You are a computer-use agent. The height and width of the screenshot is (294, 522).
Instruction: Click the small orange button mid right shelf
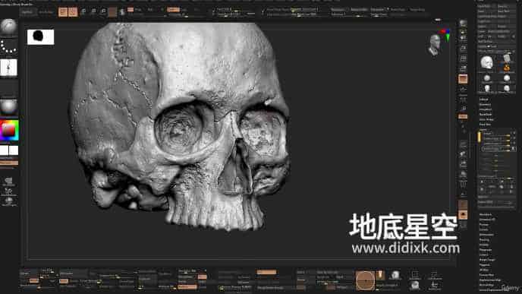(x=463, y=116)
